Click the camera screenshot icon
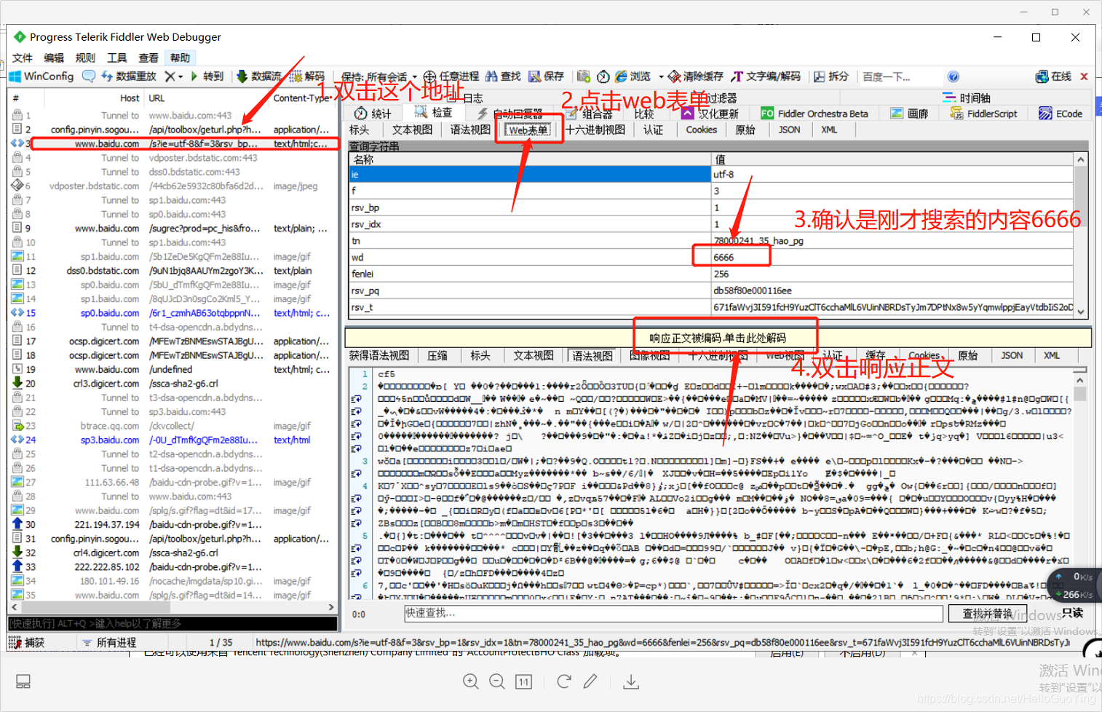This screenshot has height=712, width=1102. 583,76
